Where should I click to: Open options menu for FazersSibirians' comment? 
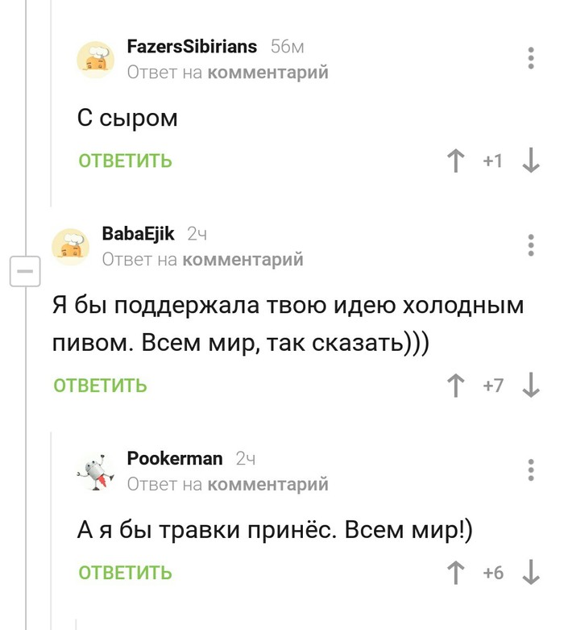[x=530, y=58]
